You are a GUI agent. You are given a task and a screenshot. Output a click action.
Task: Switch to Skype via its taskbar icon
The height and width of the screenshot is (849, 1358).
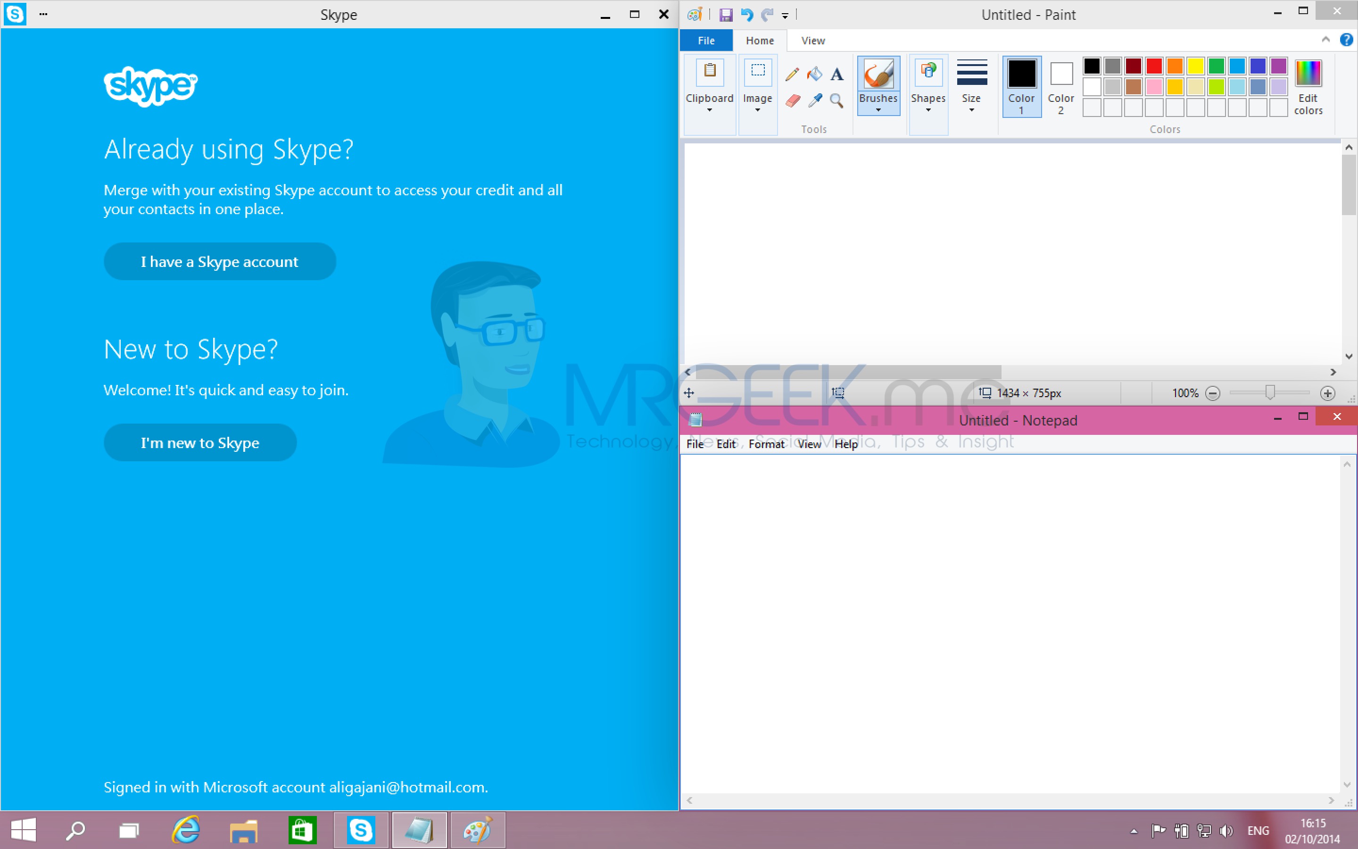click(x=361, y=830)
